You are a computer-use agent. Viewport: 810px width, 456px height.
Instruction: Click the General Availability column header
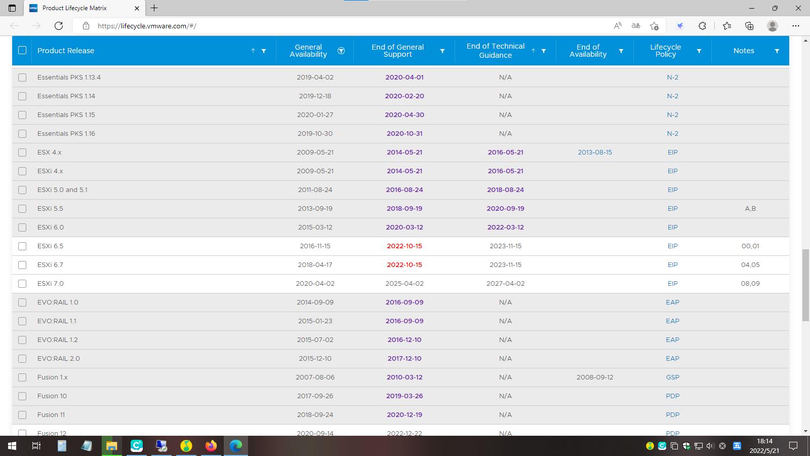(308, 51)
